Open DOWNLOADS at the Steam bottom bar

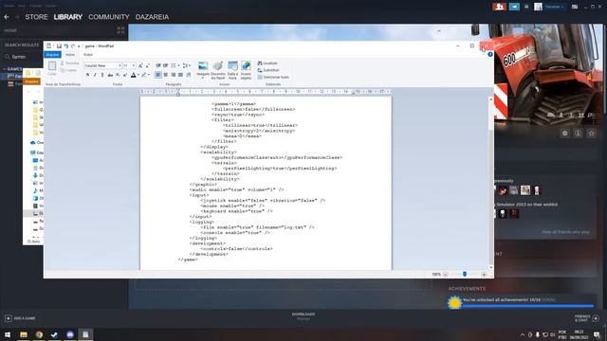pos(303,315)
